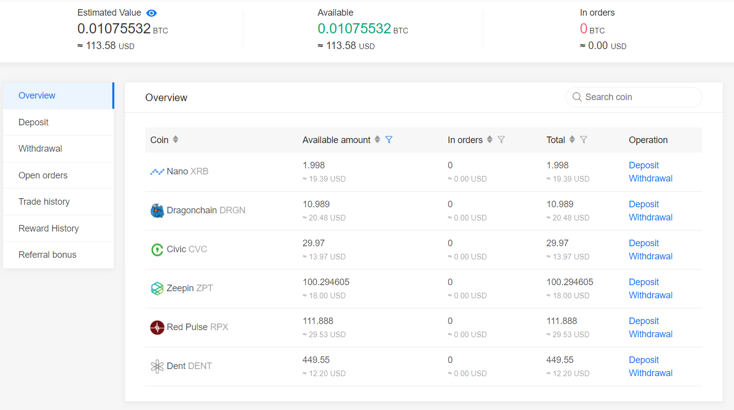Click Deposit link for Civic CVC
This screenshot has width=734, height=410.
pyautogui.click(x=643, y=243)
